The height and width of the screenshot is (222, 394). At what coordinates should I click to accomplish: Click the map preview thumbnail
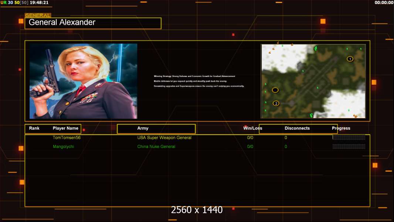[x=313, y=81]
